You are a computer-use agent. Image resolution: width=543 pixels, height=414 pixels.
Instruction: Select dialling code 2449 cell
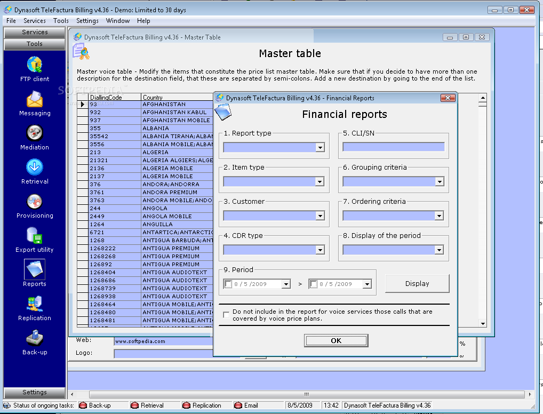[114, 216]
